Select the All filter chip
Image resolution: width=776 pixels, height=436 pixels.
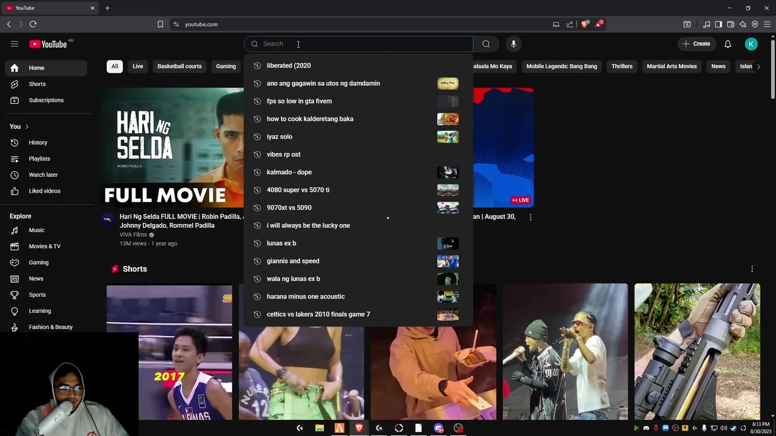click(x=115, y=66)
